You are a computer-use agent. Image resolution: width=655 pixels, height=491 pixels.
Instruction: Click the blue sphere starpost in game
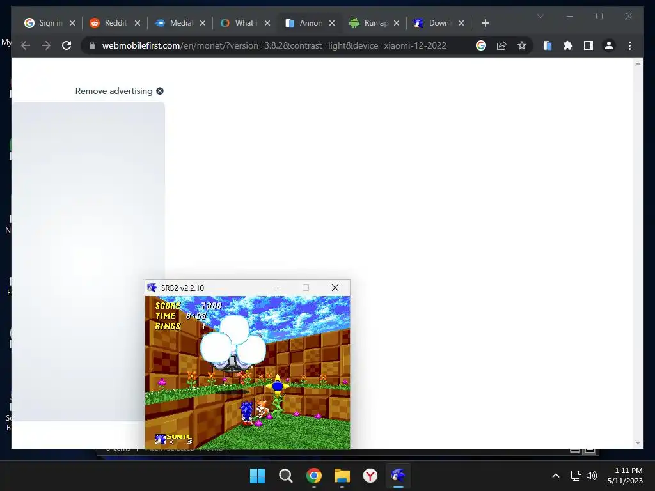pyautogui.click(x=278, y=386)
